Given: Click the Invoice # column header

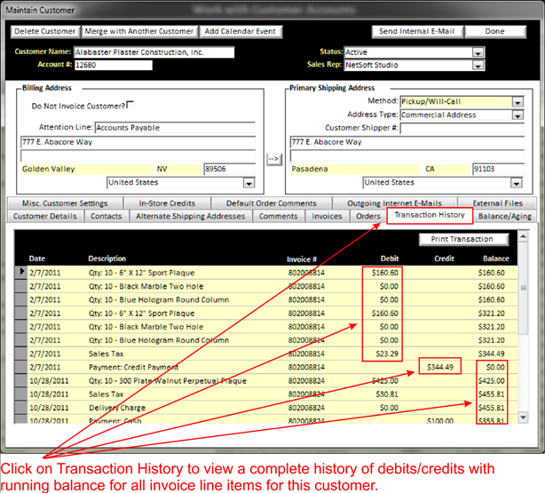Looking at the screenshot, I should click(302, 259).
